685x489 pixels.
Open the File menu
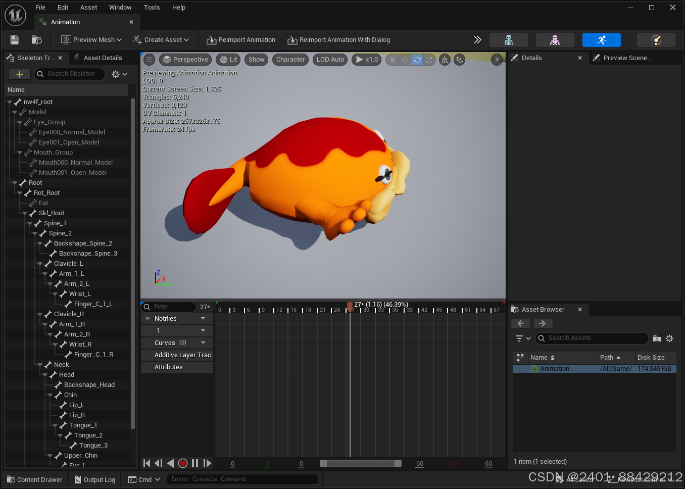40,8
